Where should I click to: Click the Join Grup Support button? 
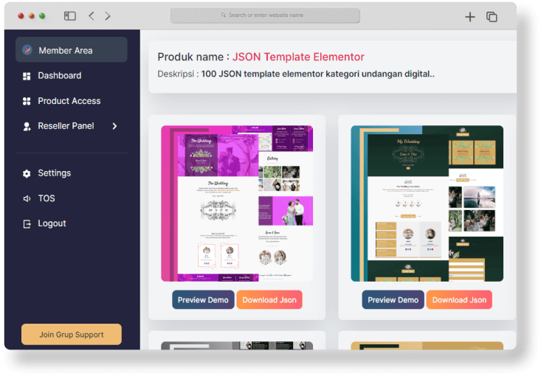pyautogui.click(x=72, y=334)
